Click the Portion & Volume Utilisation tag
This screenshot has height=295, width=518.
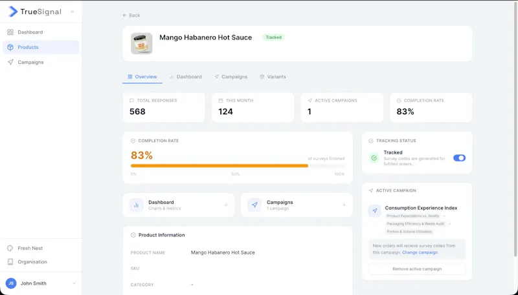coord(409,232)
